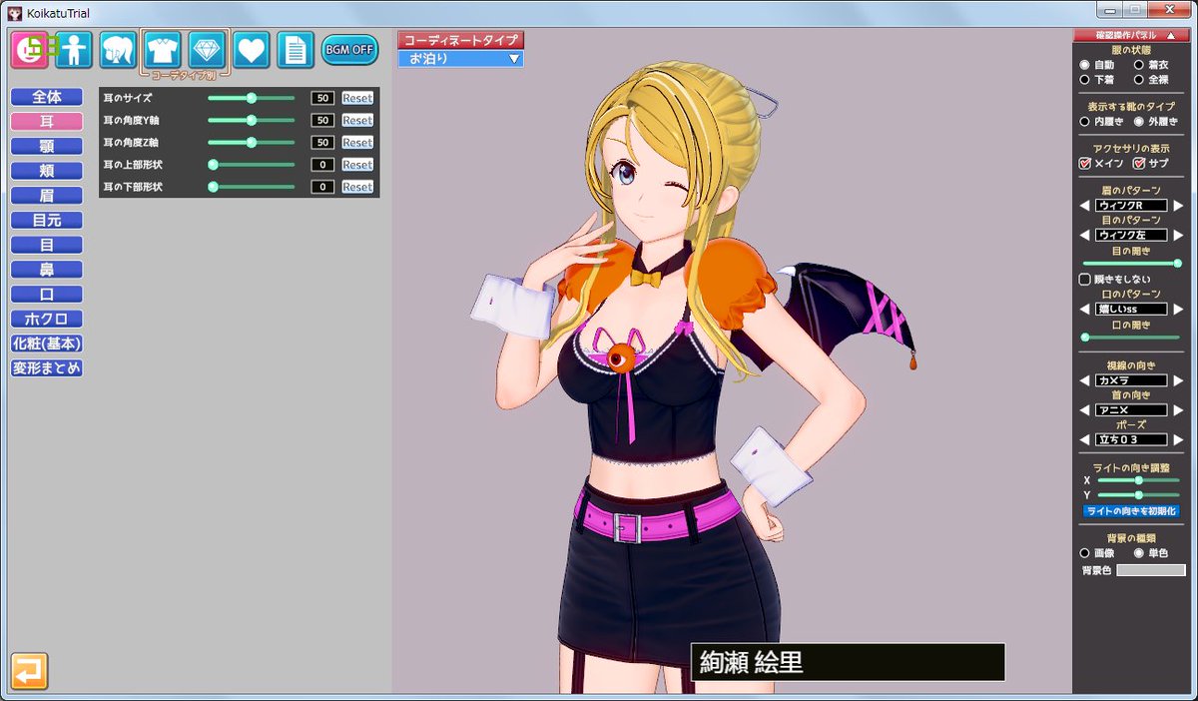Select 自動 clothing state radio

(1085, 65)
